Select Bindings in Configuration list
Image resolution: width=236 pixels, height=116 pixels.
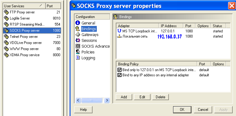[x=89, y=29]
